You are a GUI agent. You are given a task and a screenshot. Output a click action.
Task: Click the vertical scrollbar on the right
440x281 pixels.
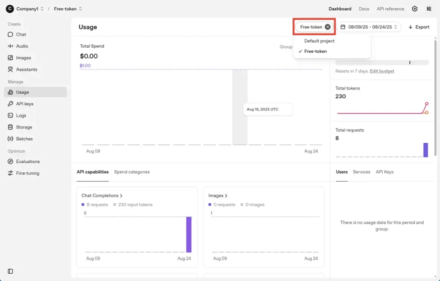[436, 98]
